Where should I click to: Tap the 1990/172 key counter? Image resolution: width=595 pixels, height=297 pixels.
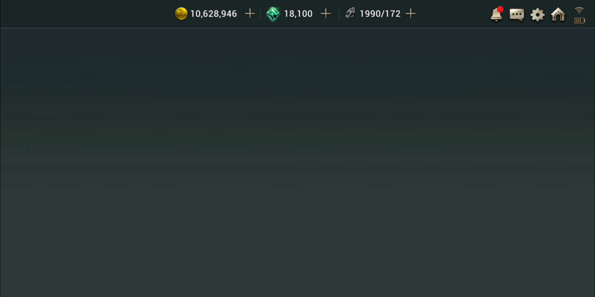tap(380, 14)
